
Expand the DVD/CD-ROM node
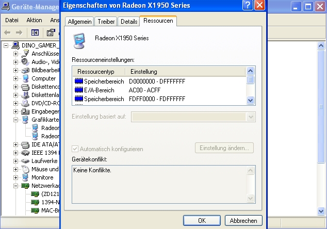[x=15, y=103]
